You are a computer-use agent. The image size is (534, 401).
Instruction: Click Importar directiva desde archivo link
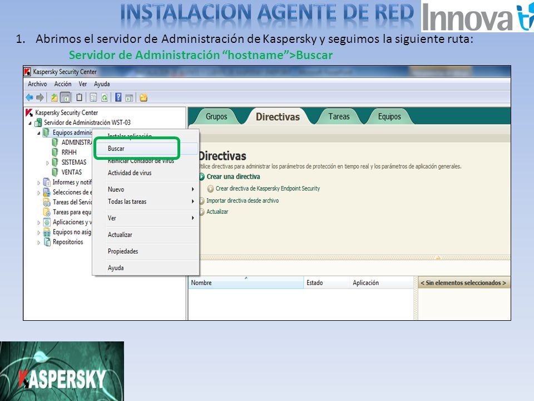[x=243, y=201]
